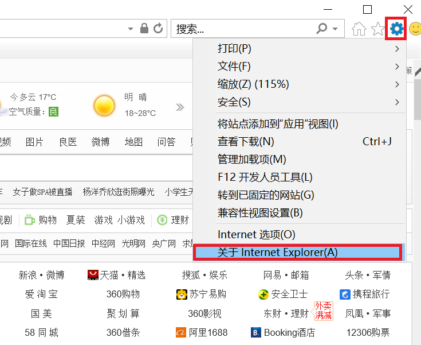The width and height of the screenshot is (421, 345).
Task: Click the 搜索 search input field
Action: [243, 28]
